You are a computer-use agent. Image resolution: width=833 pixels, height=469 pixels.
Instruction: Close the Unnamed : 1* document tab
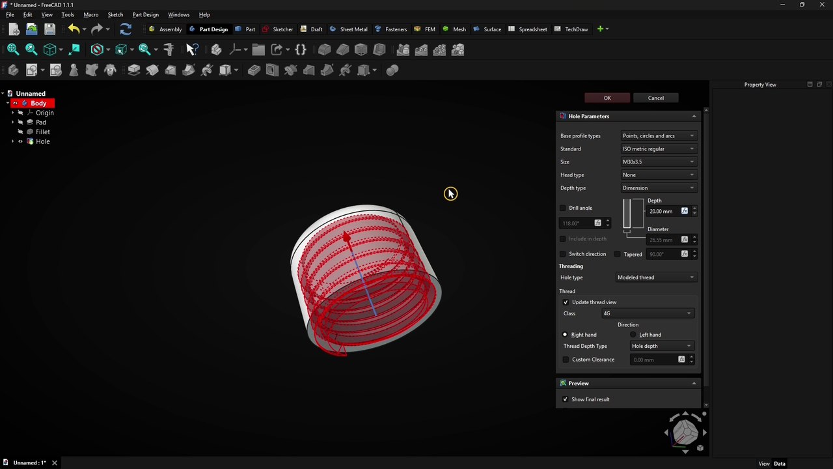[x=55, y=463]
